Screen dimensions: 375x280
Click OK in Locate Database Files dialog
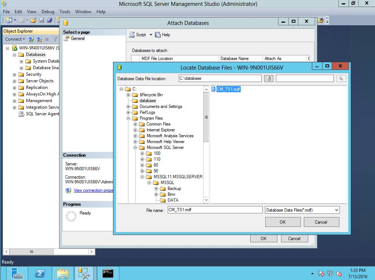point(283,222)
